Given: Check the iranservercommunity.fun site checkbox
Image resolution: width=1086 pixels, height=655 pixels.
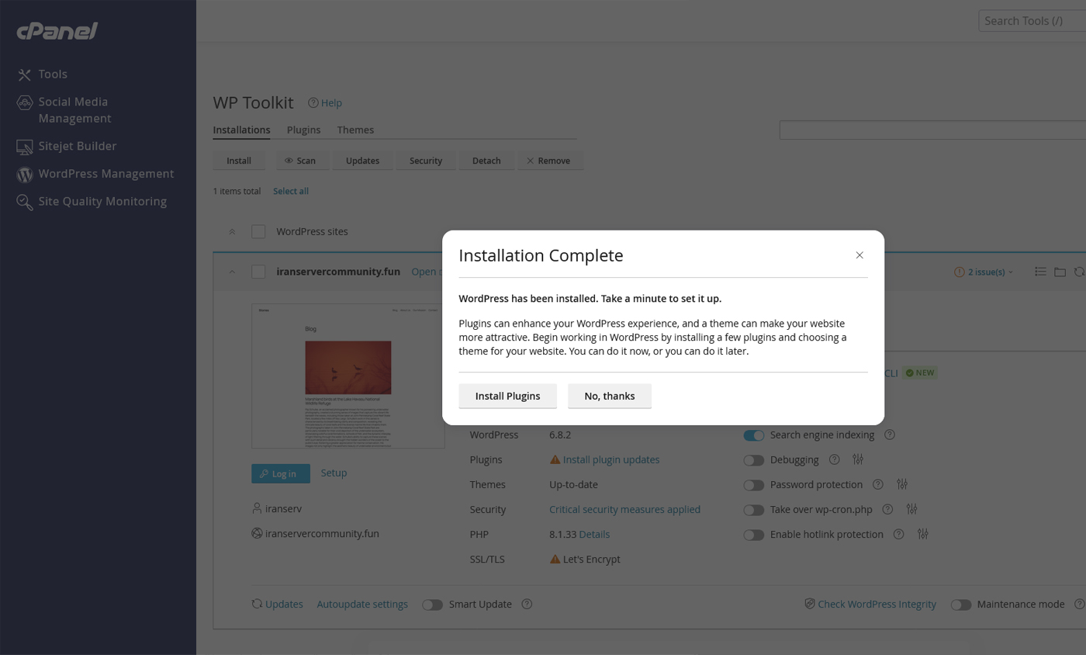Looking at the screenshot, I should tap(258, 272).
